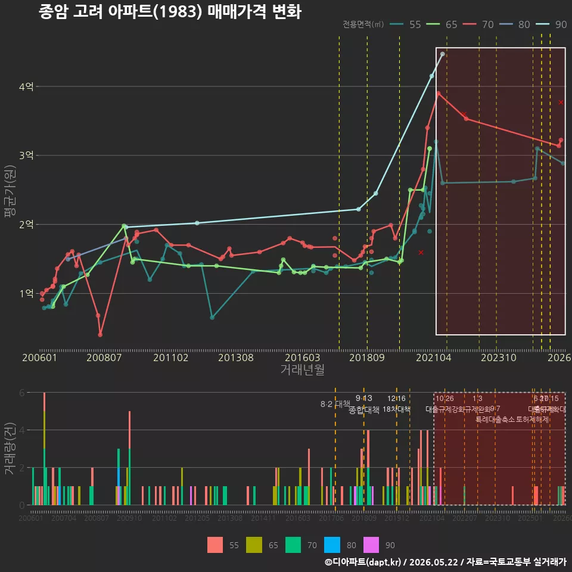Screen dimensions: 572x572
Task: Click the pink 90 bar legend swatch
Action: coord(371,545)
